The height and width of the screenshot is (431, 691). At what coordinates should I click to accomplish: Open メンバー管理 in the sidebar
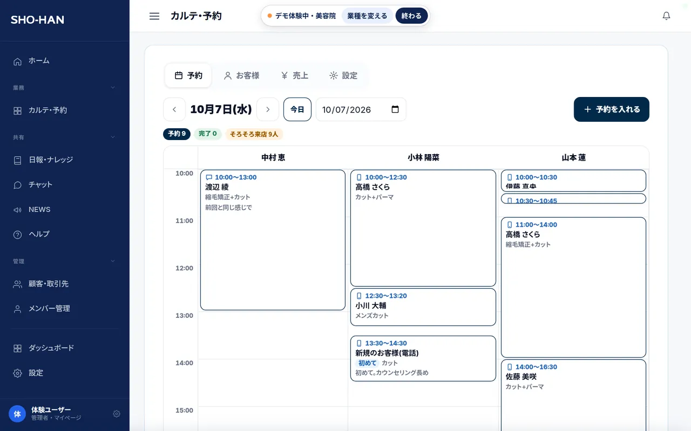(x=65, y=309)
